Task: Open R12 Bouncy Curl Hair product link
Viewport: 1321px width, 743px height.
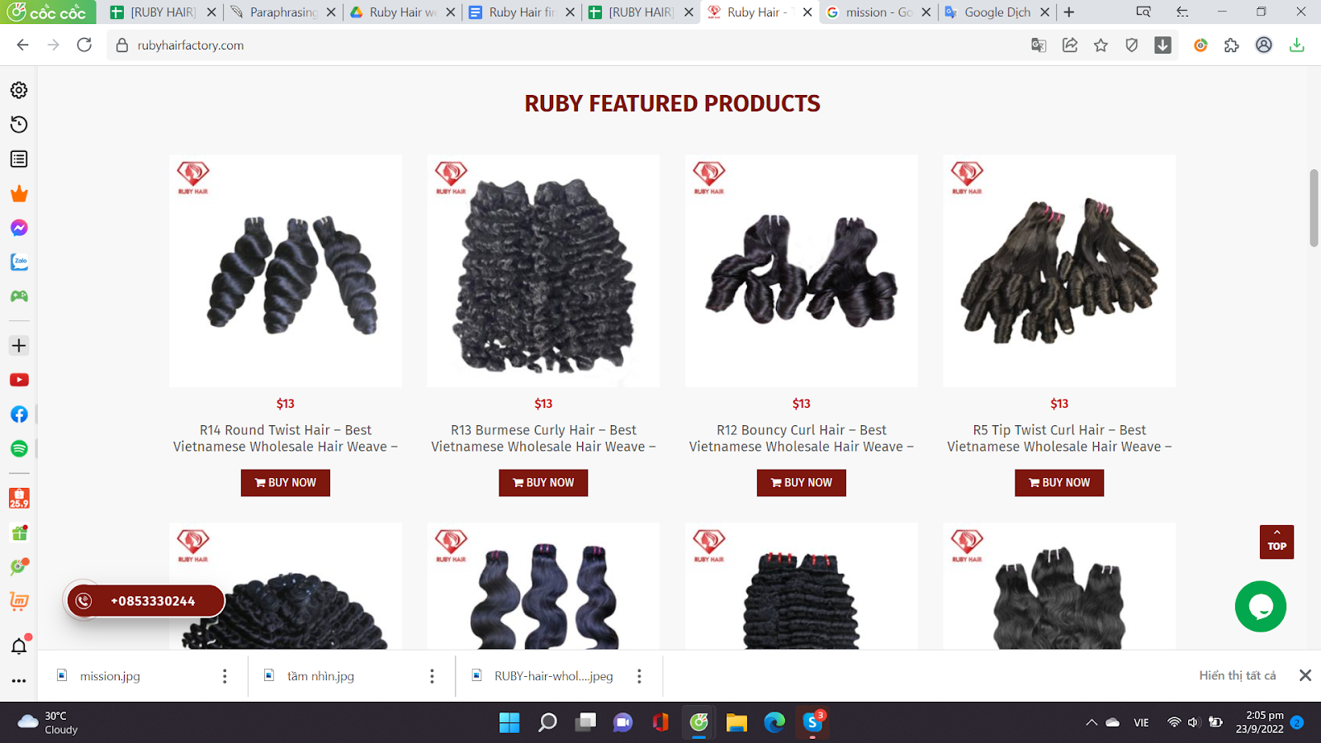Action: (801, 438)
